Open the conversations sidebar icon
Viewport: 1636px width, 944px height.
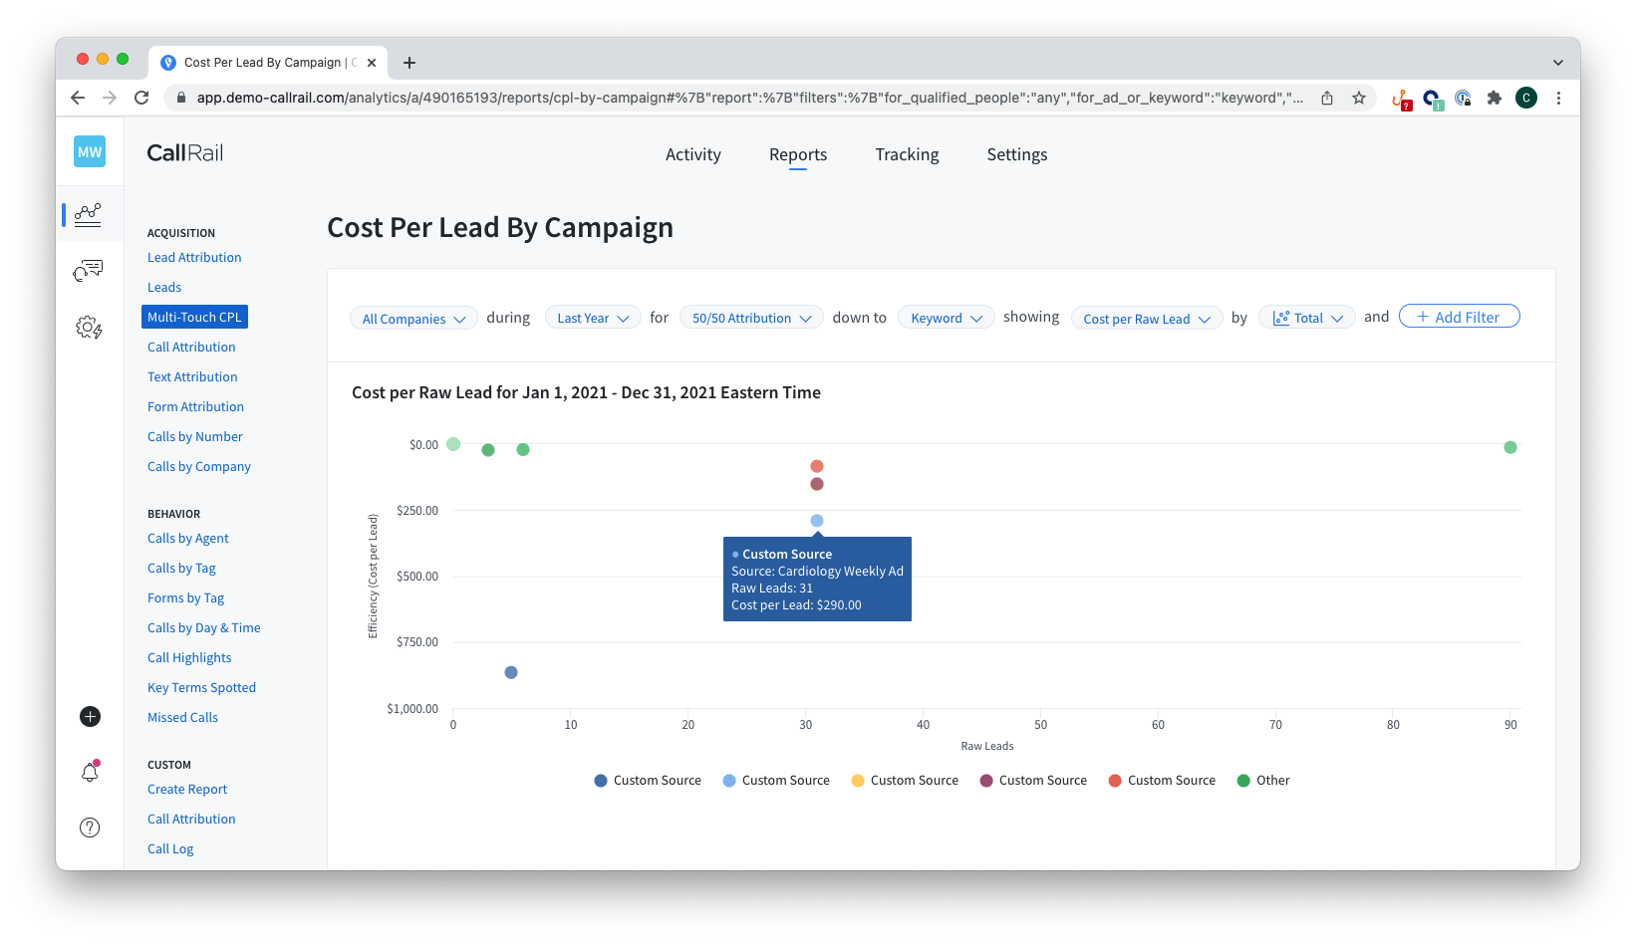88,271
